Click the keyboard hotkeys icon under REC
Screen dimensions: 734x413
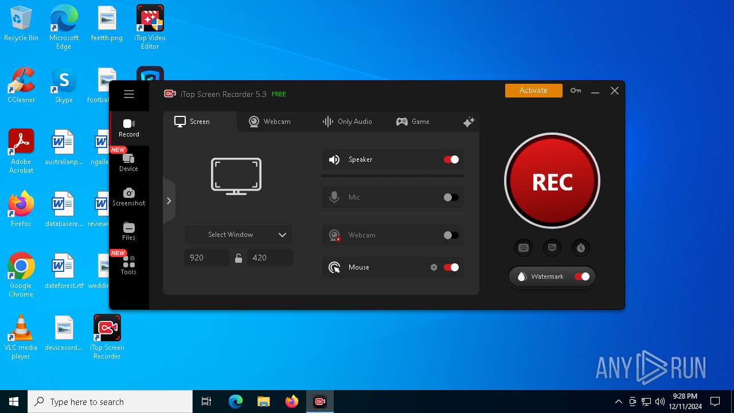524,248
